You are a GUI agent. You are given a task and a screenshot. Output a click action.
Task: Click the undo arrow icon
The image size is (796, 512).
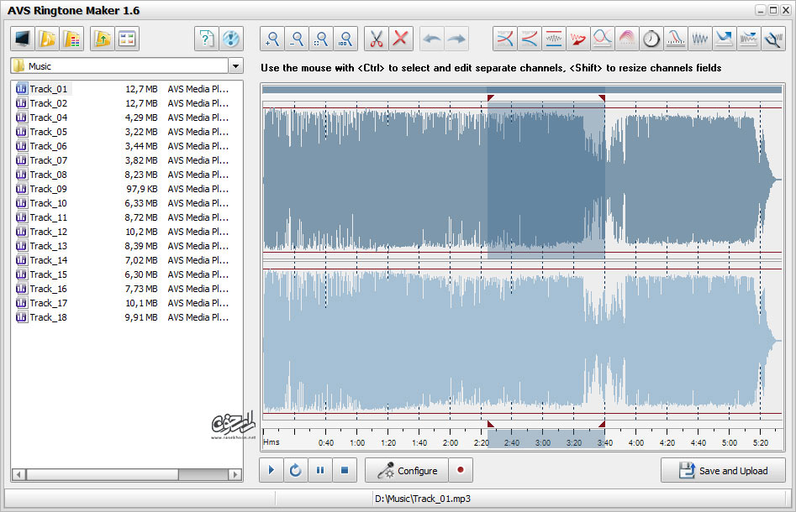(x=432, y=39)
